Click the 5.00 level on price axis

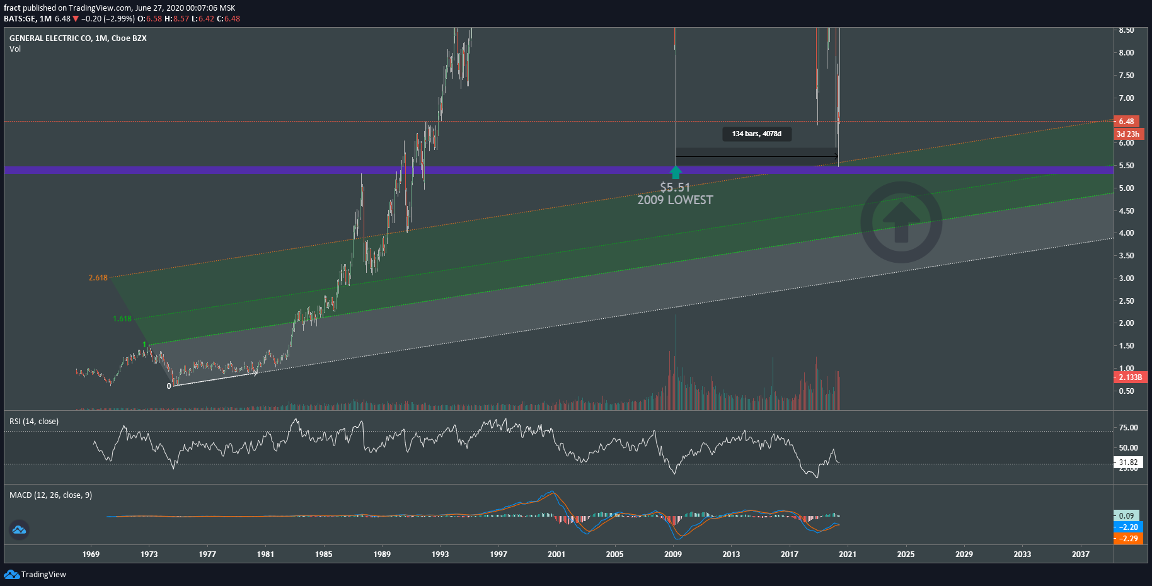tap(1126, 188)
